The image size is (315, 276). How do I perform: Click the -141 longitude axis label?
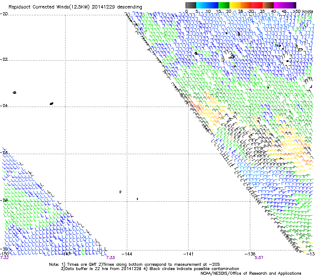tap(189, 254)
